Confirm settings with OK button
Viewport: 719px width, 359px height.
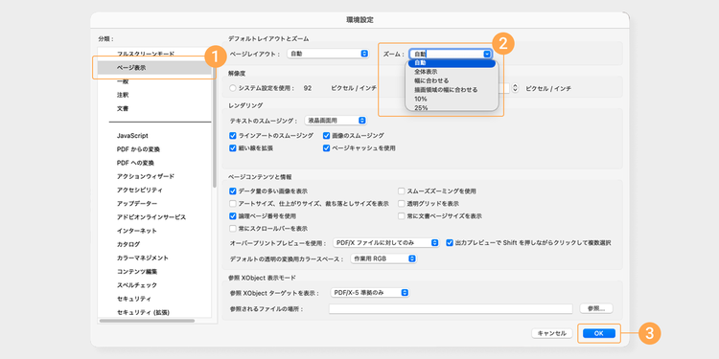[599, 334]
